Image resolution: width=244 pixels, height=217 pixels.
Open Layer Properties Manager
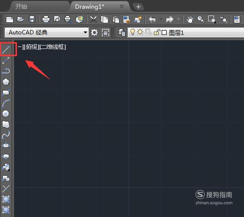point(122,32)
